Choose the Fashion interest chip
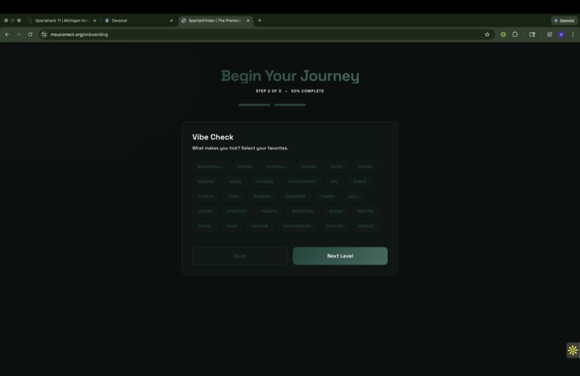 pos(260,226)
